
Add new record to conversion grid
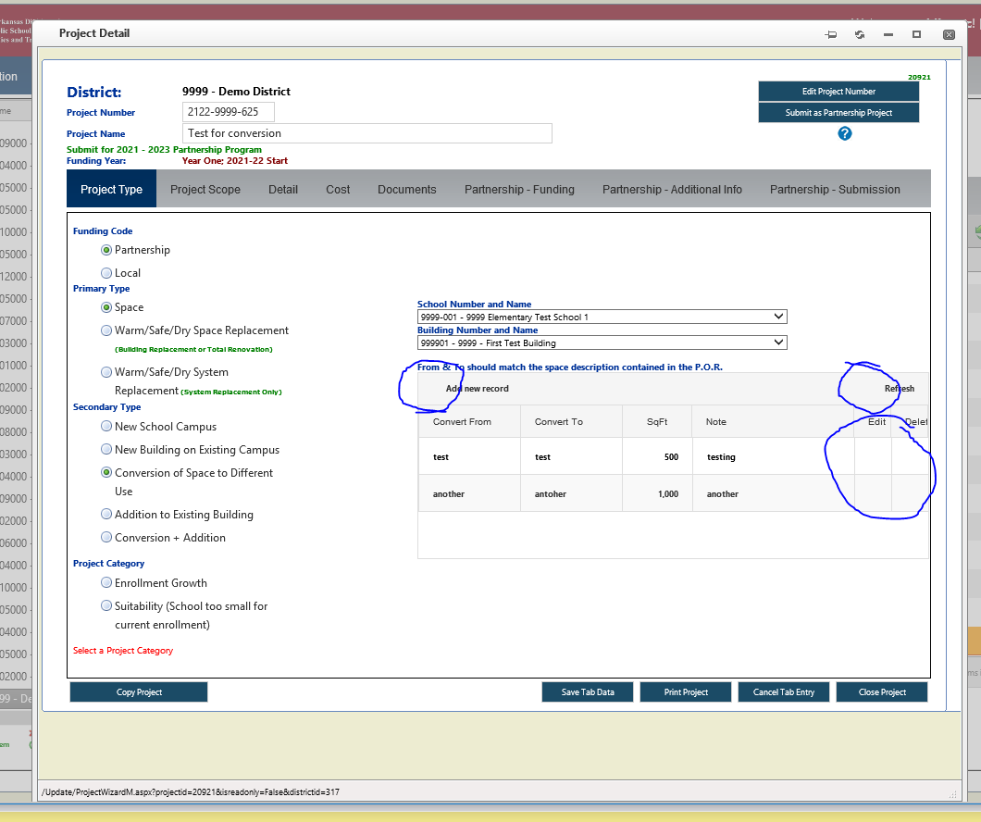[x=477, y=389]
